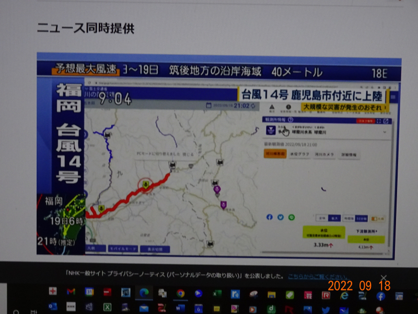This screenshot has width=418, height=314.
Task: Select the 拡大 view toggle
Action: coord(334,218)
